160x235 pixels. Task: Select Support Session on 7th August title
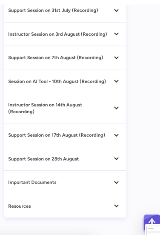56,58
